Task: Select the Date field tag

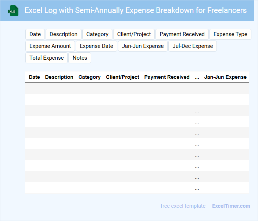Action: click(x=35, y=34)
